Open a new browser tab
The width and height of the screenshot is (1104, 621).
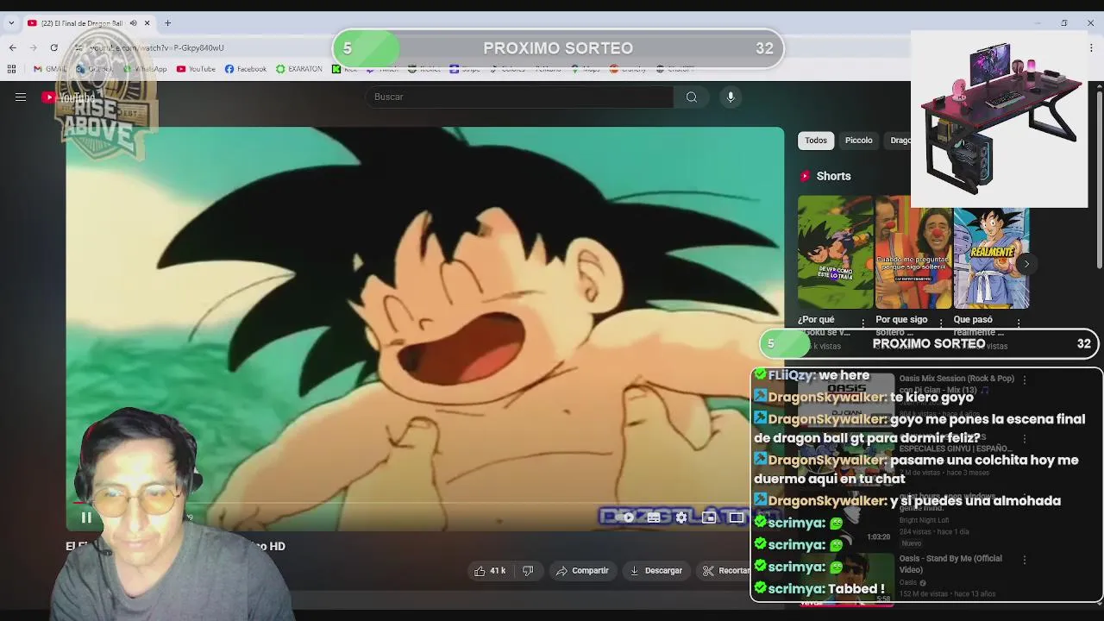click(x=167, y=23)
